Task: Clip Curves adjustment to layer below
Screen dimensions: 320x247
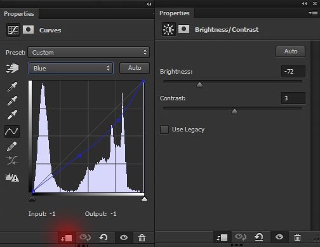Action: click(x=67, y=238)
